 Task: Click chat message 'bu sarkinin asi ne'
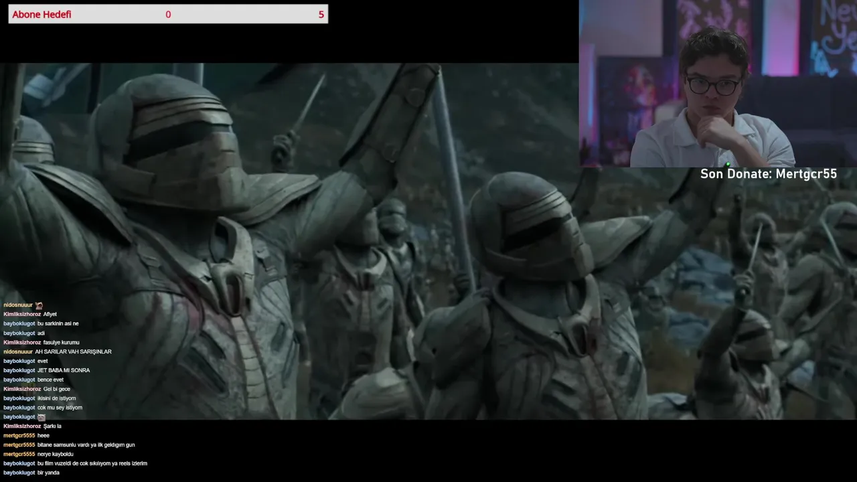pyautogui.click(x=58, y=323)
